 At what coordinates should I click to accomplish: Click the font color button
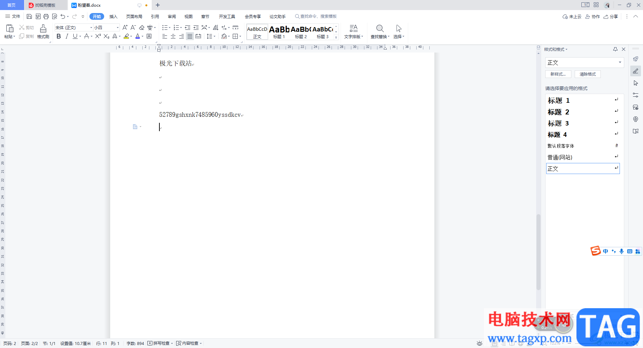(x=138, y=36)
